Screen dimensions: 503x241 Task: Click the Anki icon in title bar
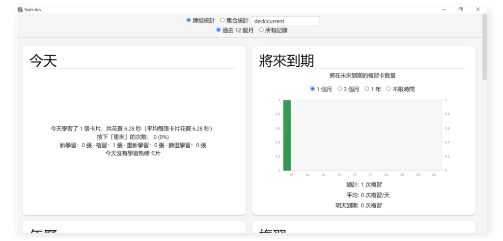click(20, 9)
